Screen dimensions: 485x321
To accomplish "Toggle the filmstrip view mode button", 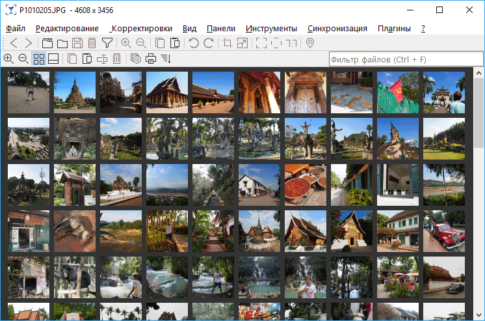I will (53, 59).
